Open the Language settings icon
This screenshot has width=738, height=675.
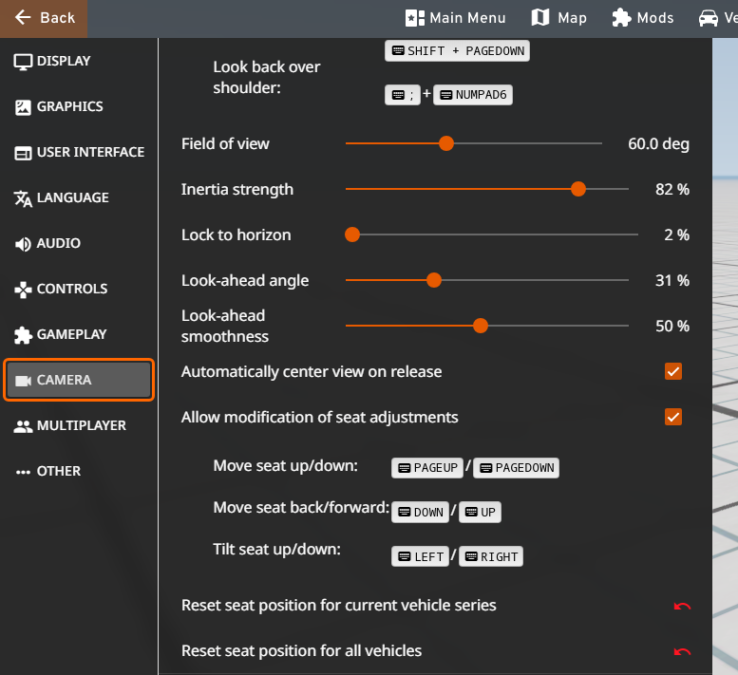23,198
